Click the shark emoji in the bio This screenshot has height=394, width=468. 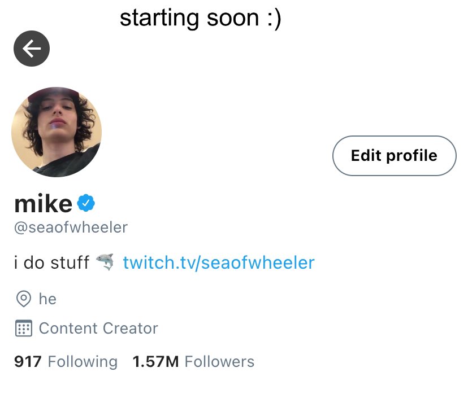tap(105, 262)
